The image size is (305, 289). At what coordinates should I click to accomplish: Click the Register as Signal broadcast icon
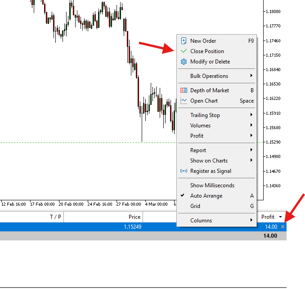pos(184,171)
